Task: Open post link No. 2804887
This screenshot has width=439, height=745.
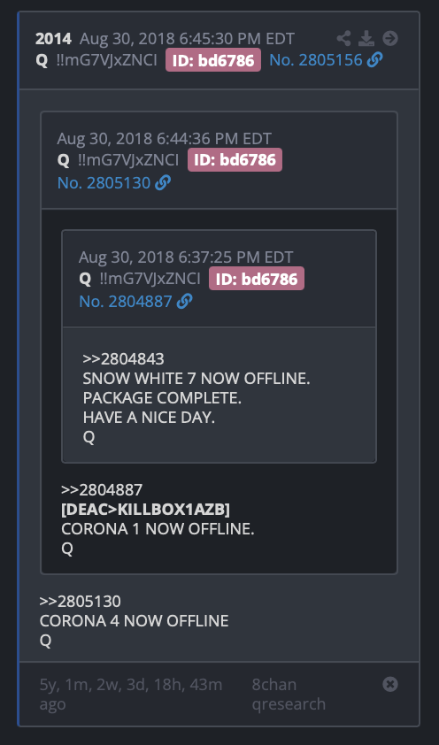Action: 126,301
